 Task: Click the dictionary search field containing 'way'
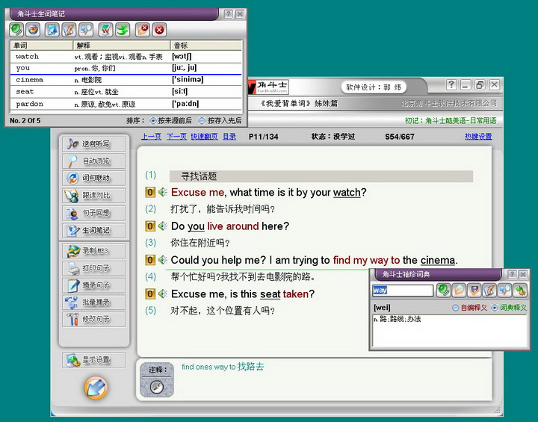402,291
